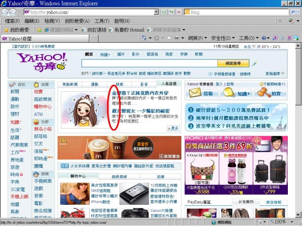302x226 pixels.
Task: Click the vertical scrollbar down arrow
Action: pos(298,215)
